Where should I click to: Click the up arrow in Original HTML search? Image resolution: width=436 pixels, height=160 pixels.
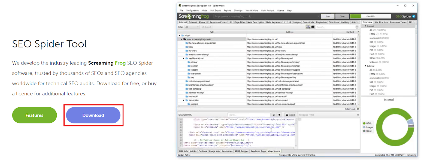[x=279, y=115]
